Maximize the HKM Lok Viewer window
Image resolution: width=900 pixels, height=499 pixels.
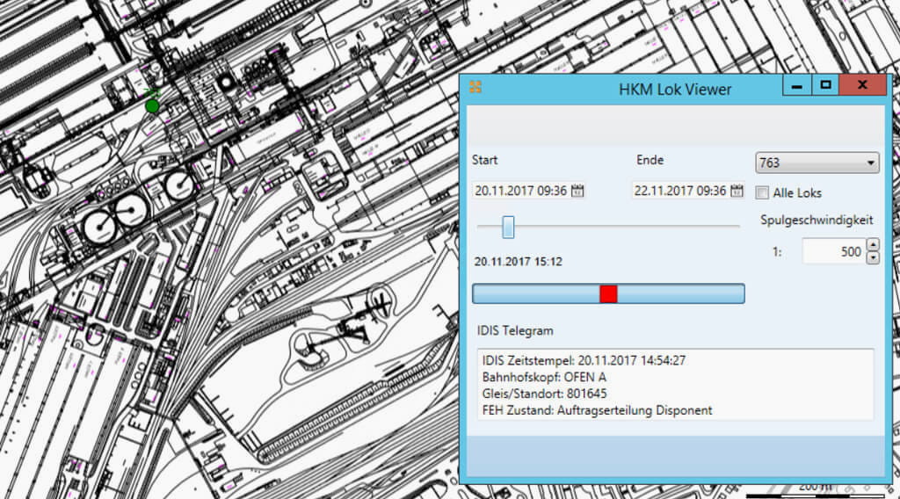coord(824,86)
